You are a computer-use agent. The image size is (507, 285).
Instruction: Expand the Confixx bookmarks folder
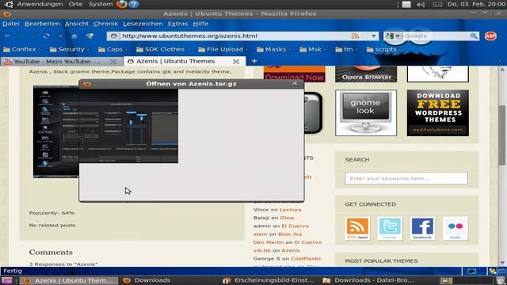pos(21,49)
